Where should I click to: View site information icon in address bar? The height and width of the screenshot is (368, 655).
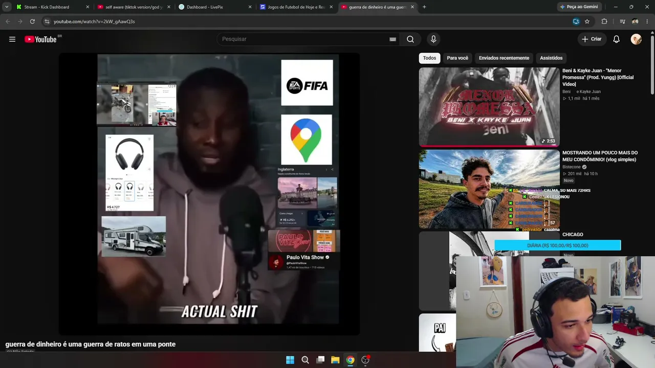(47, 21)
